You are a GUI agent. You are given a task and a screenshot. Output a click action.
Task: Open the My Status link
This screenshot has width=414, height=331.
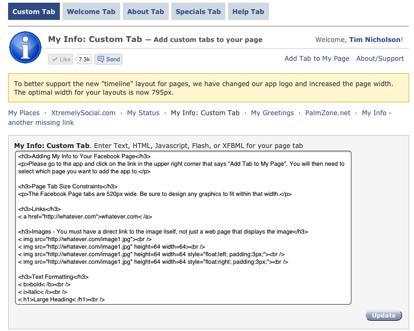143,113
